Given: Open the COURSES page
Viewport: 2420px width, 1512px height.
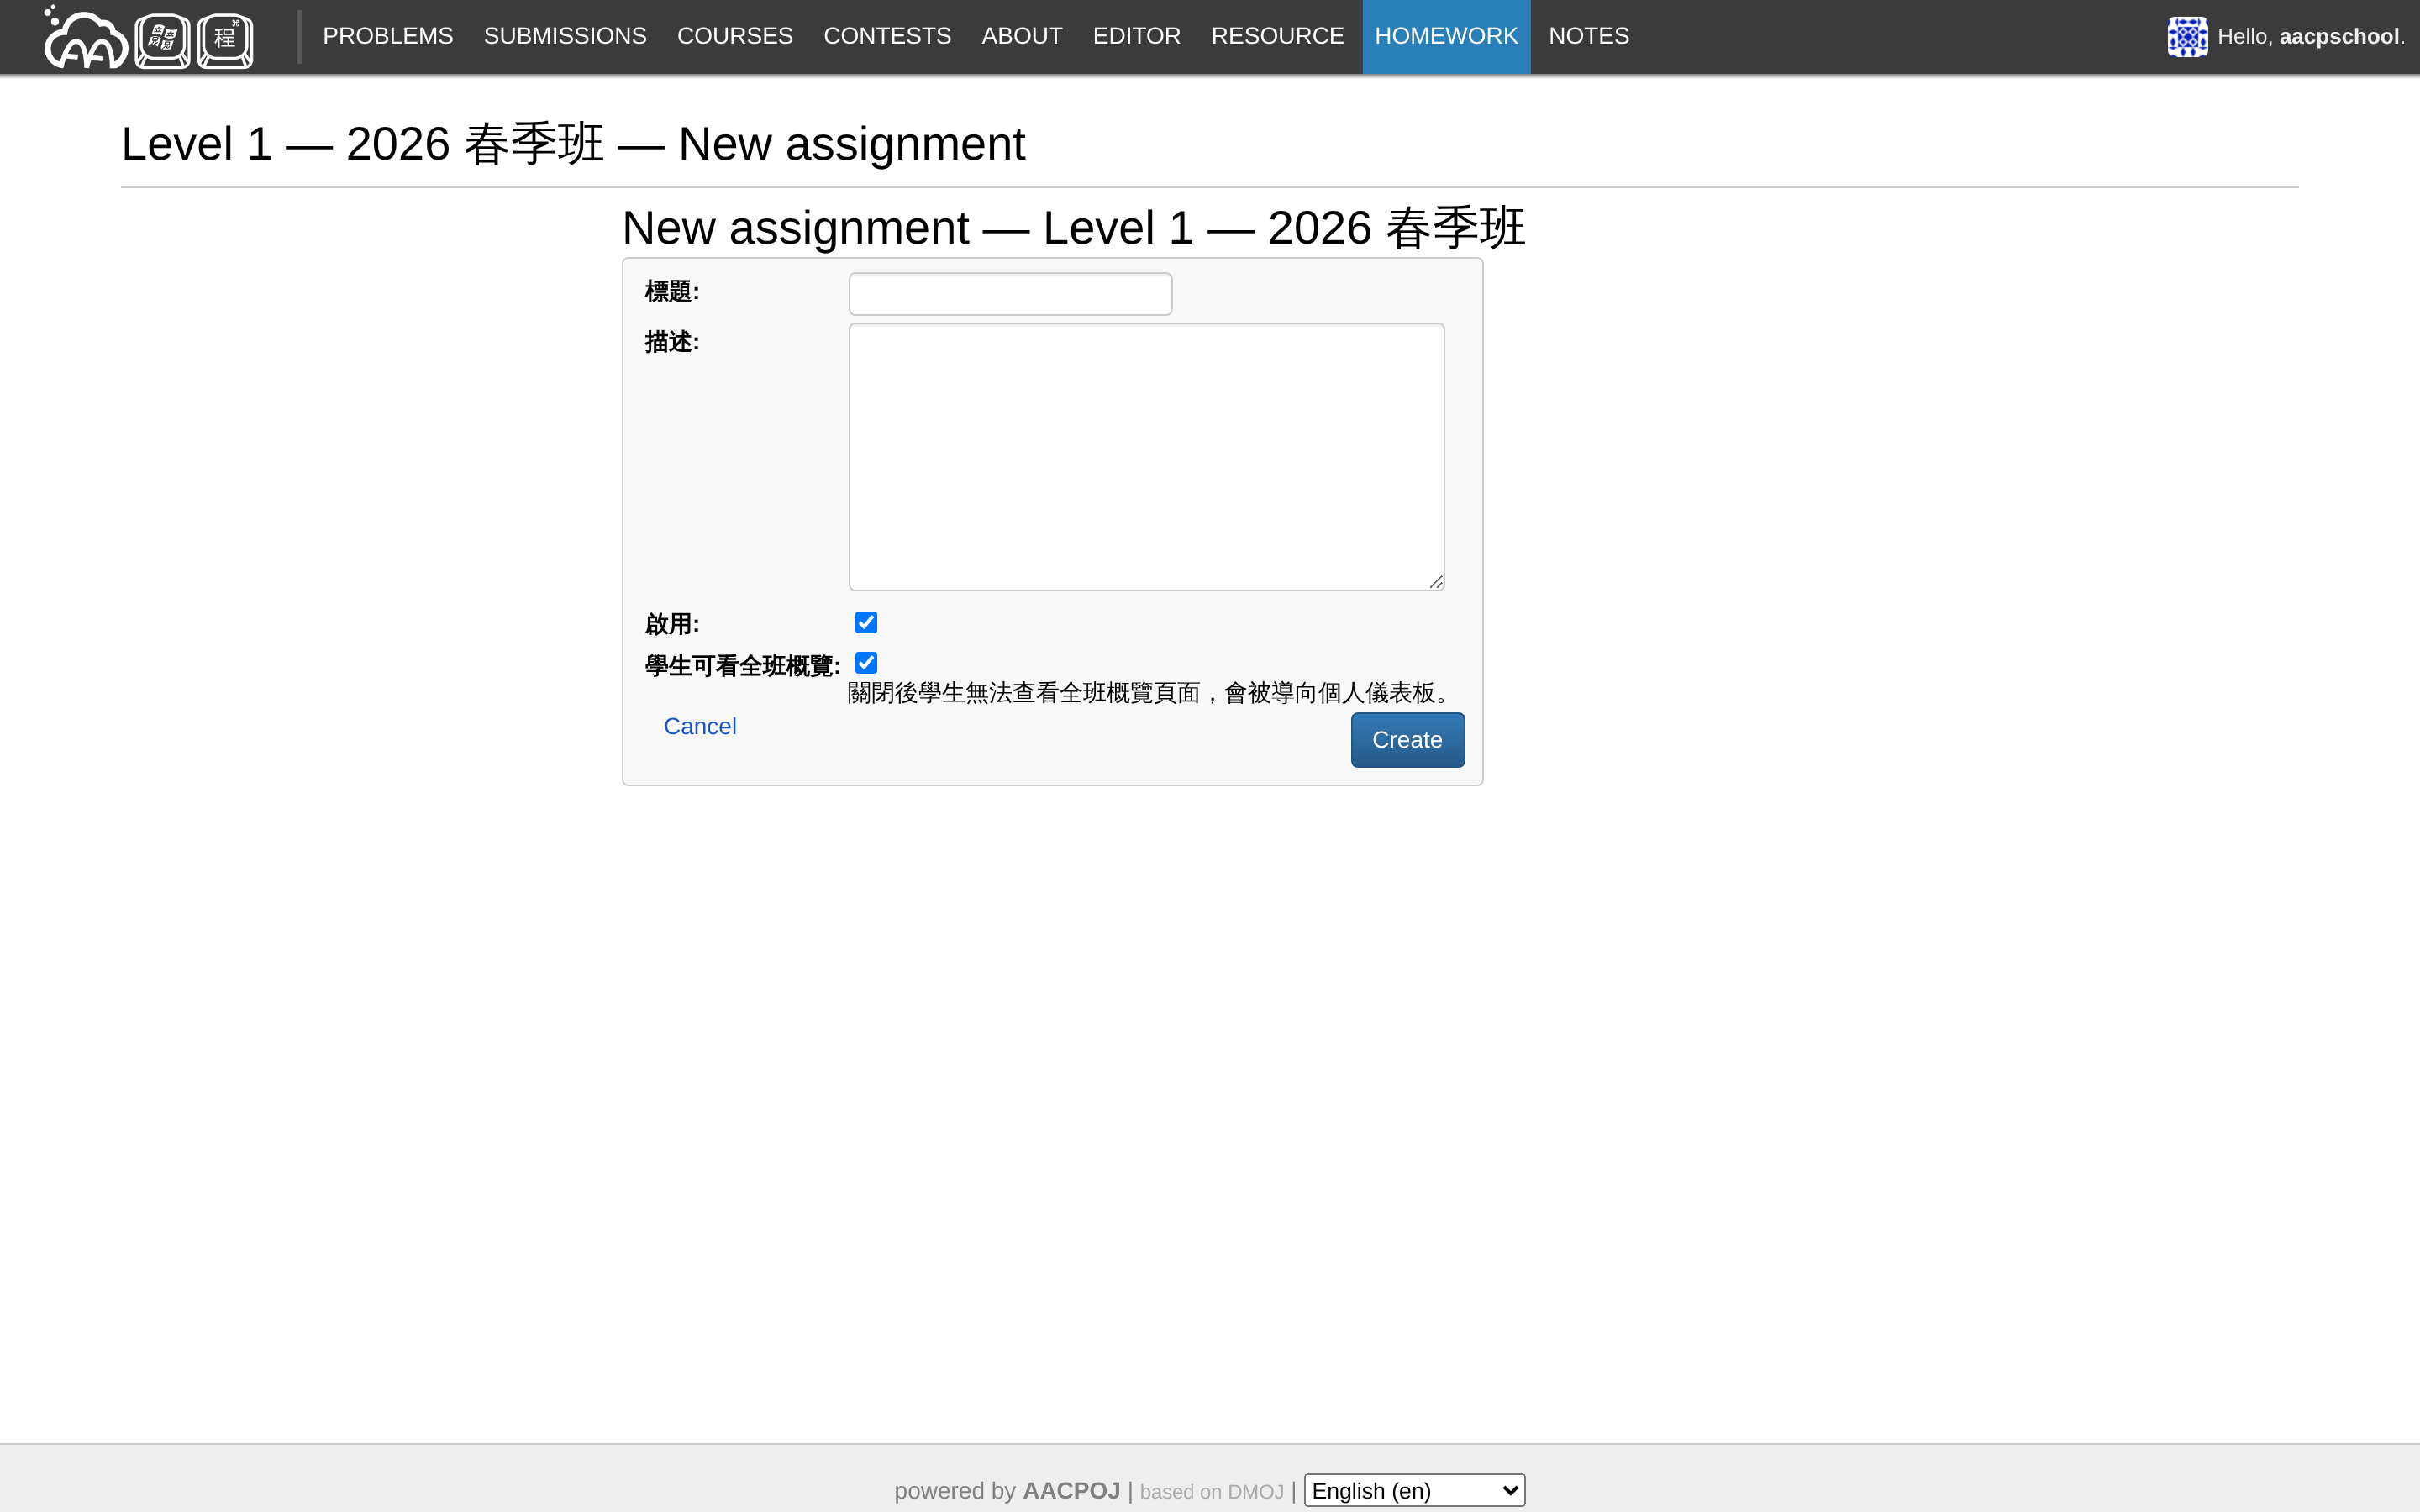Looking at the screenshot, I should pos(735,36).
